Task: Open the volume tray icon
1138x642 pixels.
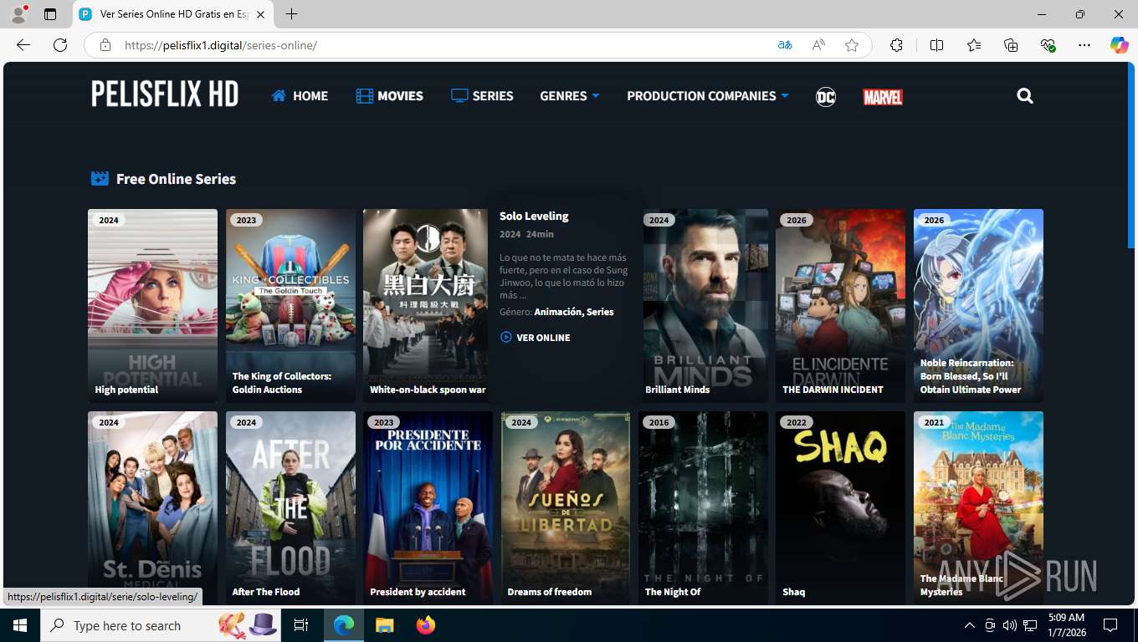Action: tap(1010, 625)
